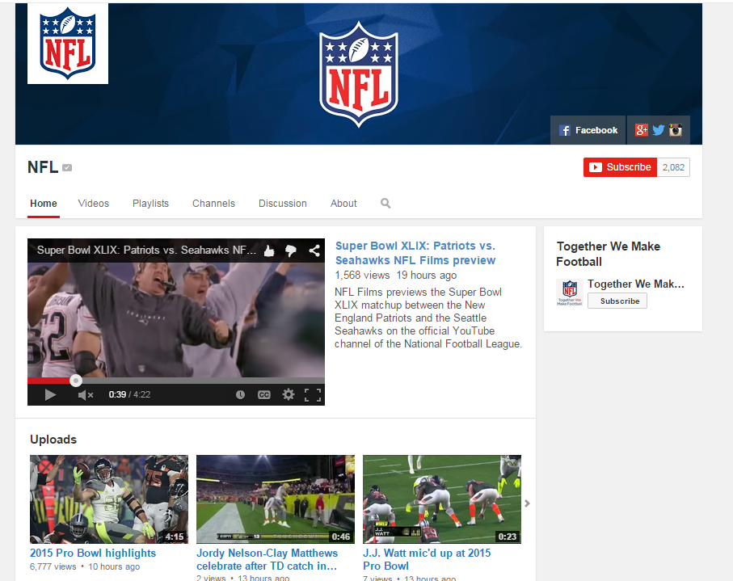Click the NFL channel avatar logo
The image size is (733, 581).
(68, 44)
